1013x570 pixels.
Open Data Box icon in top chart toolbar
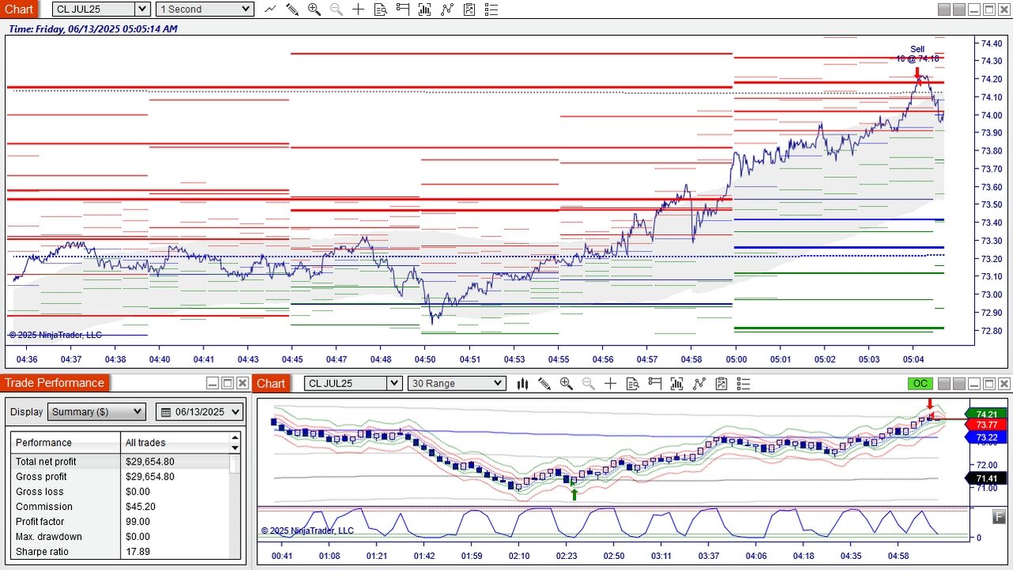(x=381, y=9)
